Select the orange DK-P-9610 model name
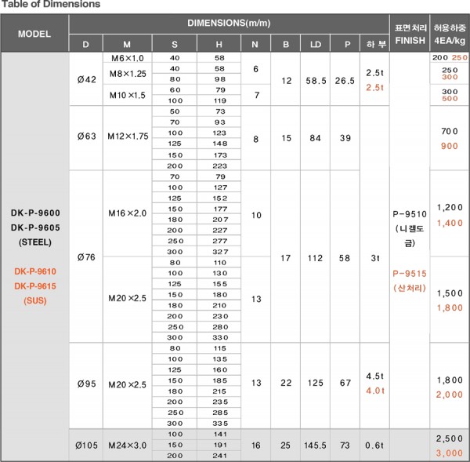This screenshot has width=470, height=462. [34, 271]
